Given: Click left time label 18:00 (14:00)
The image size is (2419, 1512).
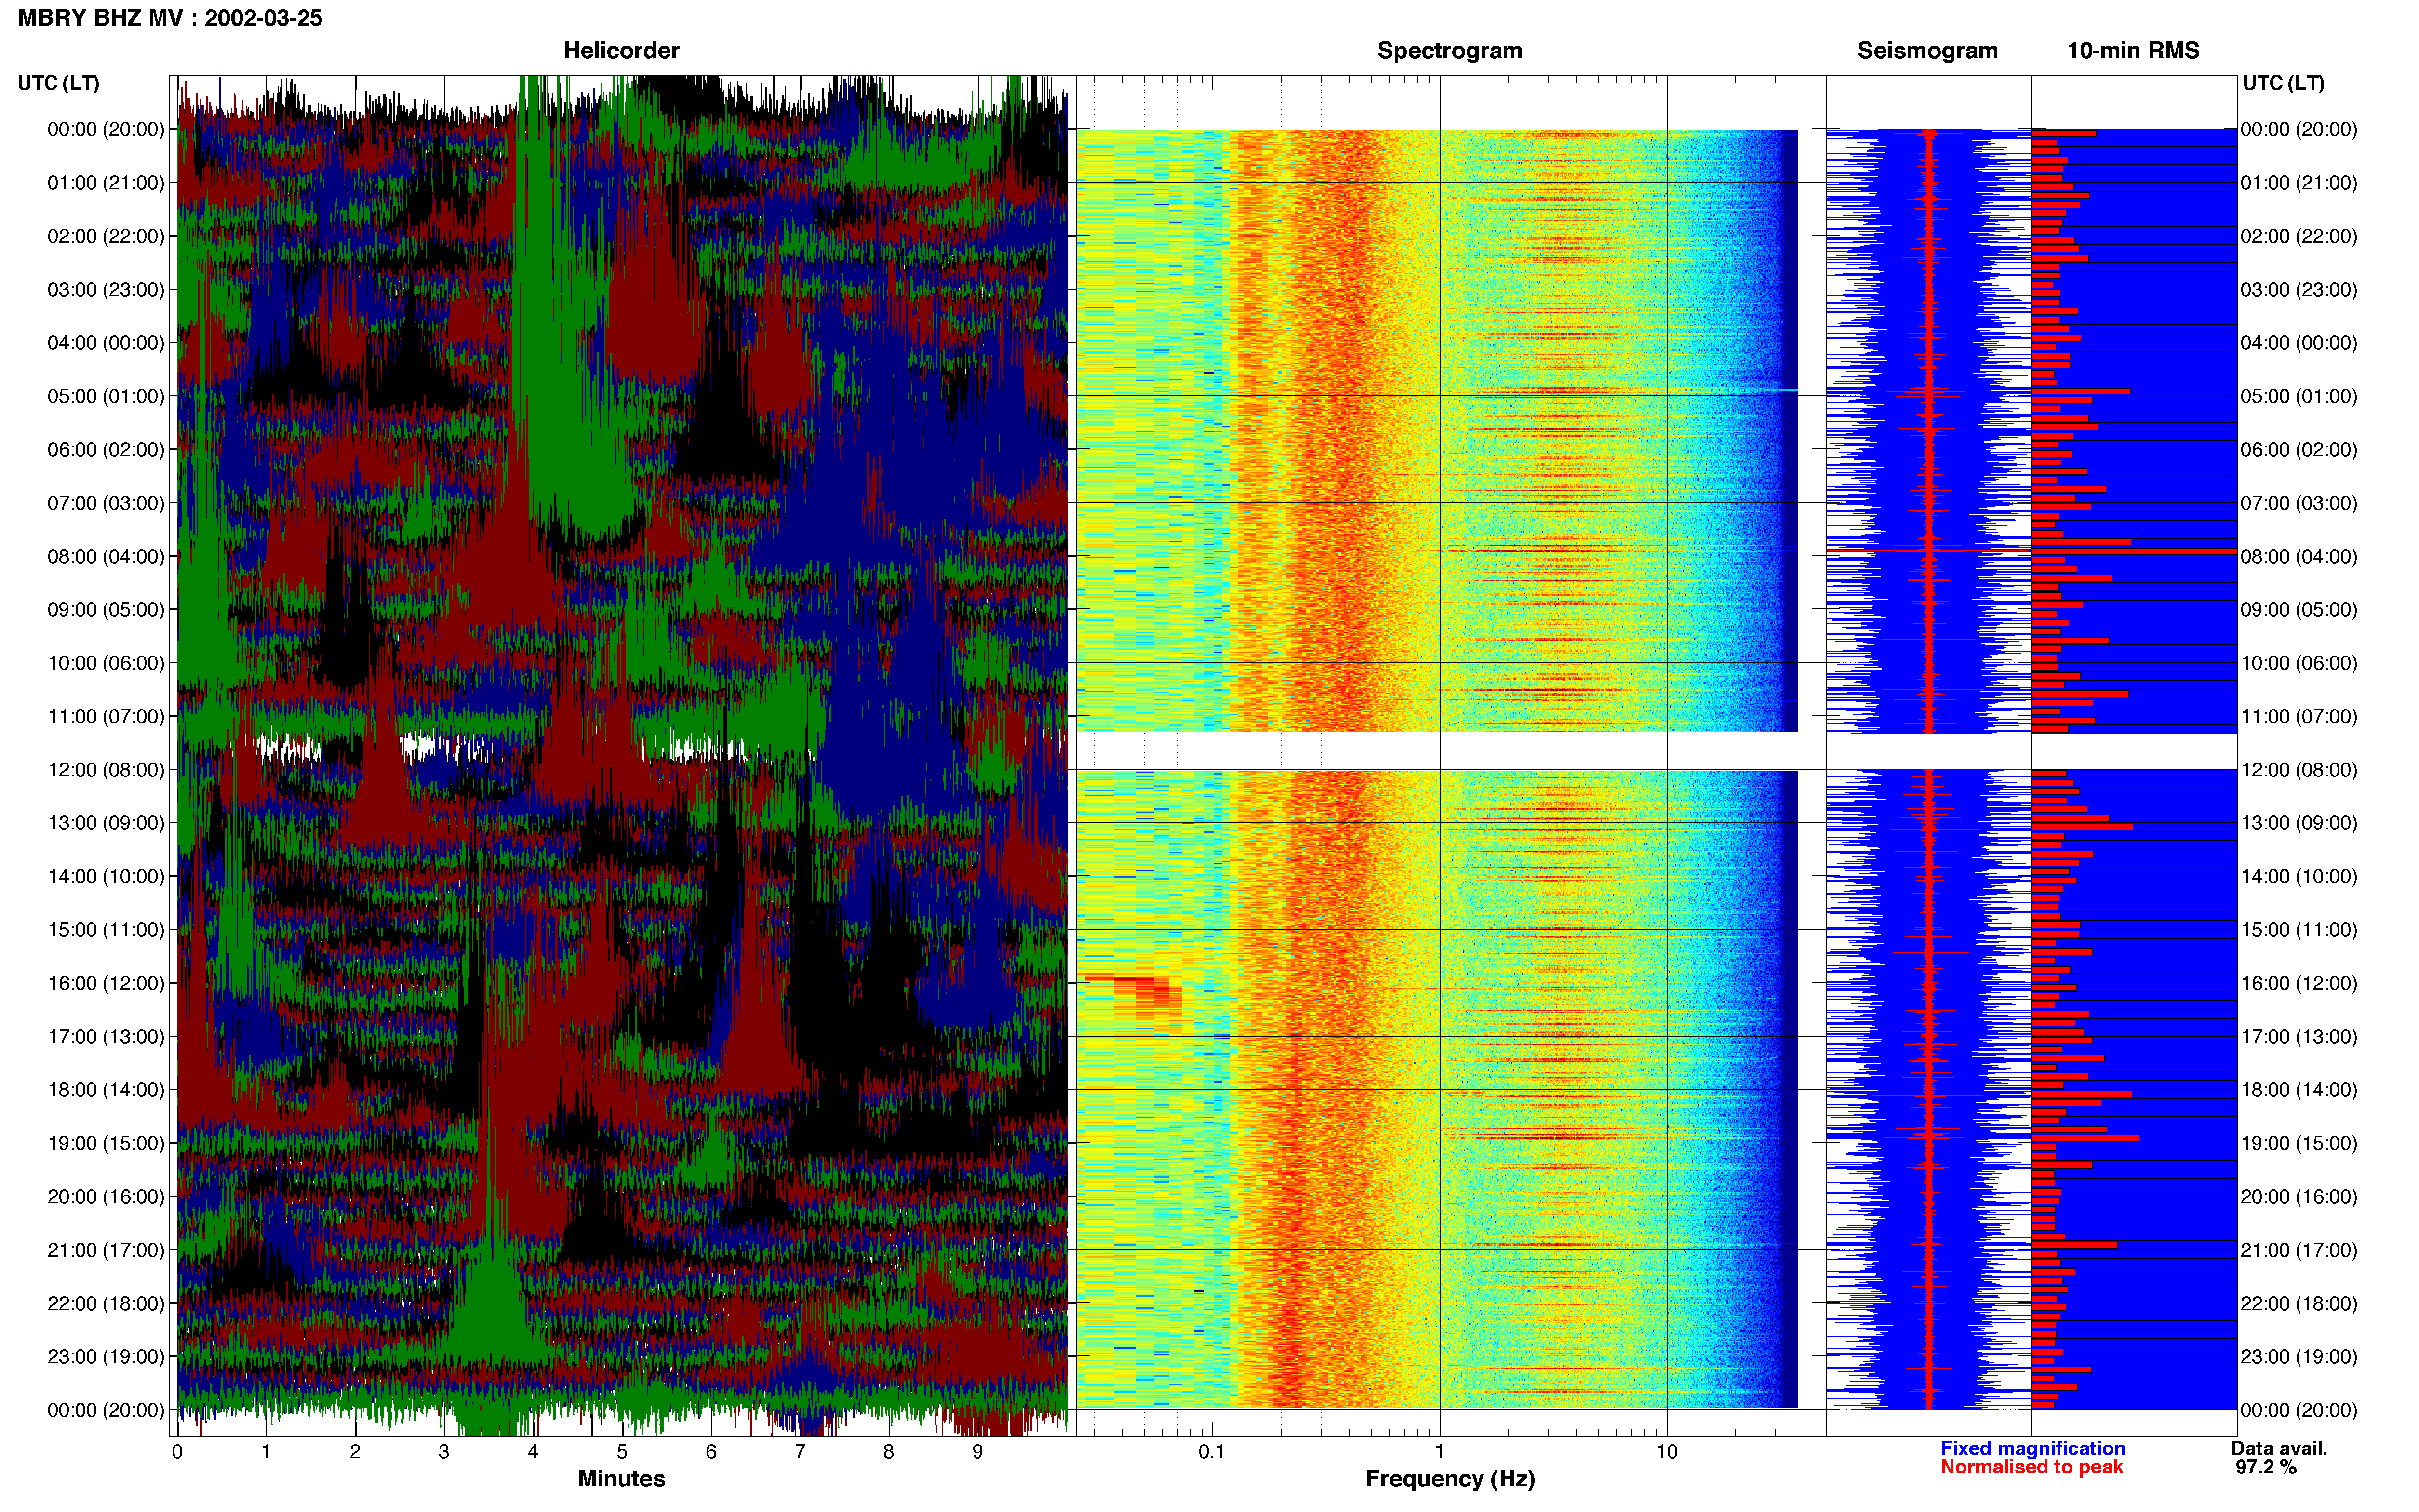Looking at the screenshot, I should point(106,1090).
